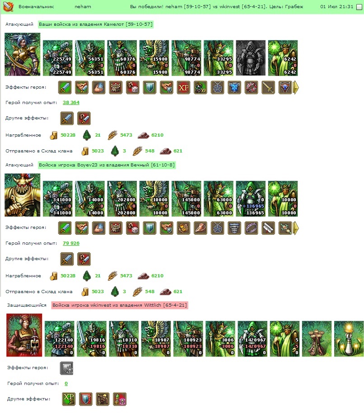This screenshot has height=413, width=364.
Task: Tick the checkbox beside the report date
Action: tap(359, 7)
